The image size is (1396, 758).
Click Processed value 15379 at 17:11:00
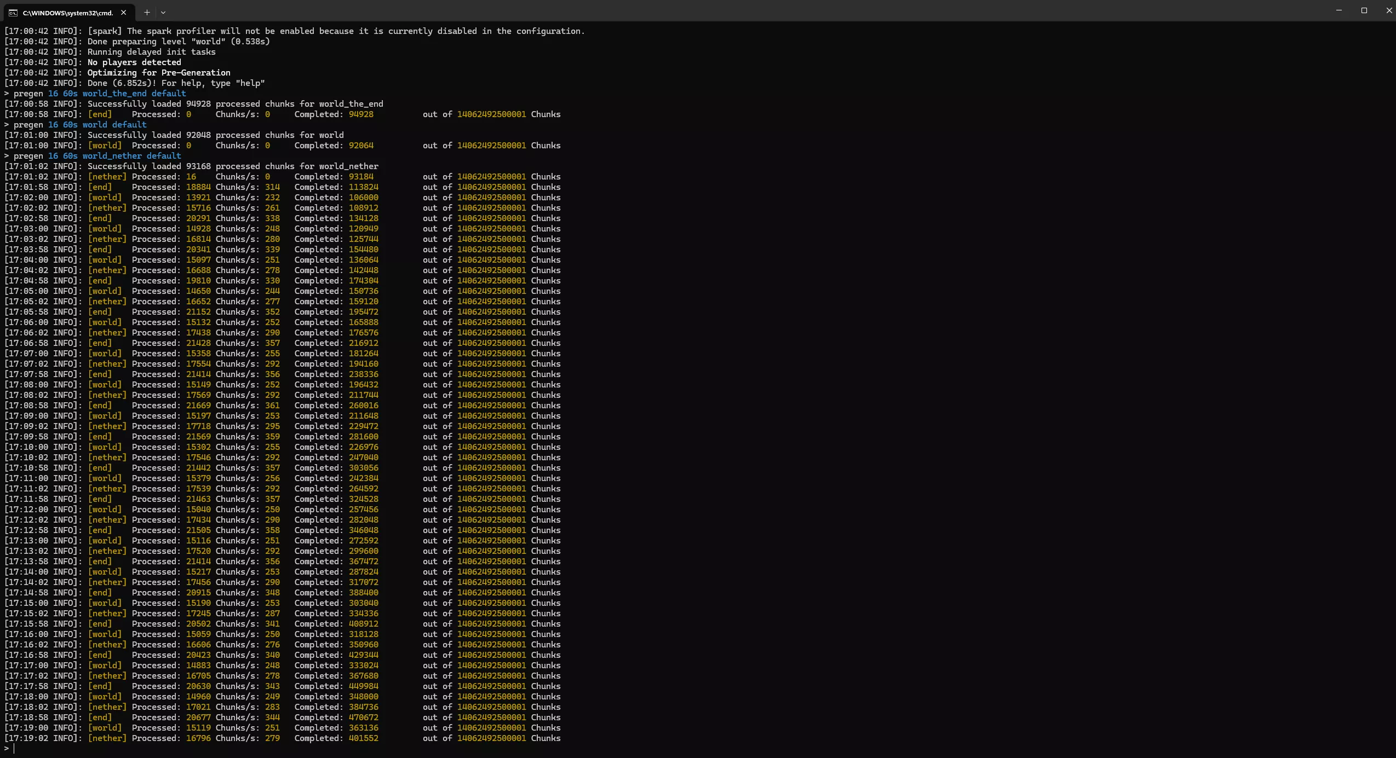click(198, 478)
